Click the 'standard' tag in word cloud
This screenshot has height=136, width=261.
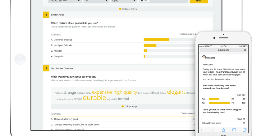[190, 93]
